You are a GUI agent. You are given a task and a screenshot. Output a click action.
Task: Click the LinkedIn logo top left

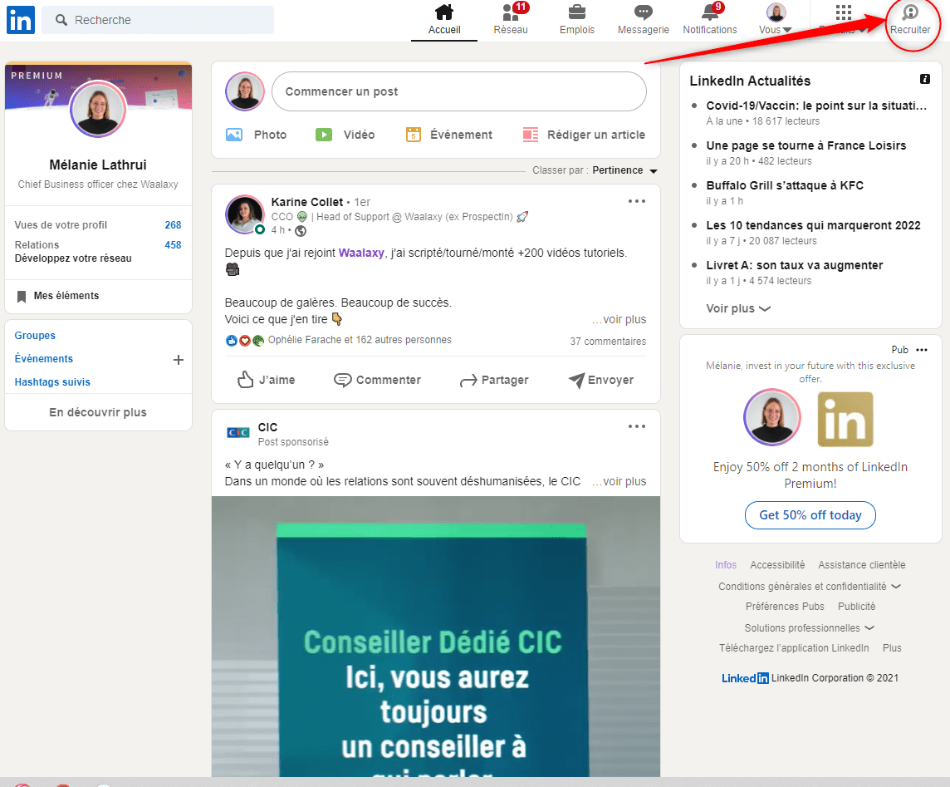click(20, 20)
